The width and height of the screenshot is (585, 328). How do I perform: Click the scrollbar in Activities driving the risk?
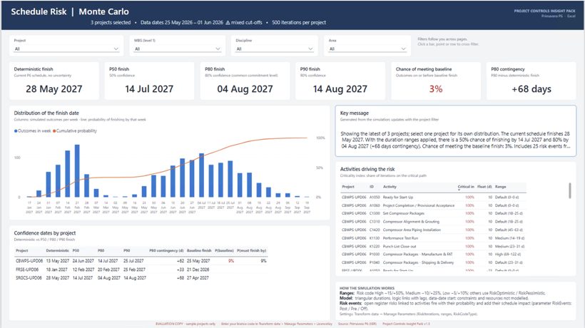[x=570, y=190]
